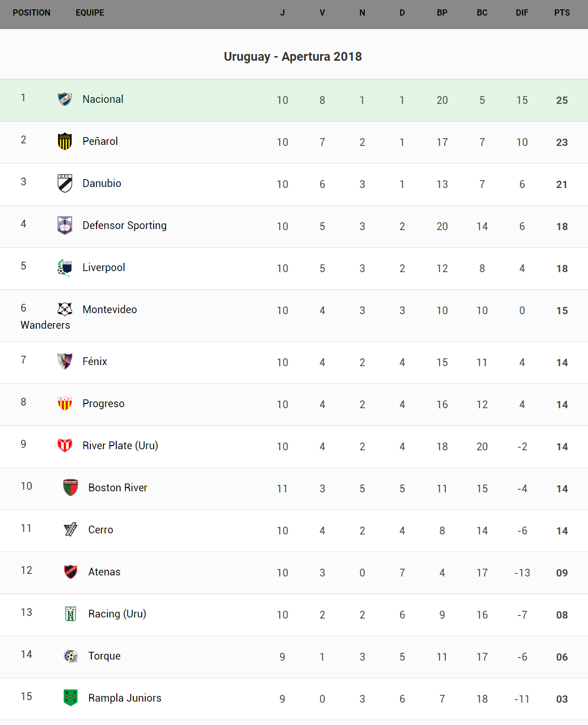
Task: Click the Racing (Uru) team name
Action: coord(117,614)
